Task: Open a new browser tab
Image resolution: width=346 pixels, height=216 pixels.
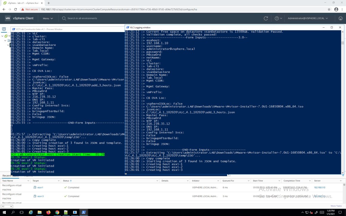Action: [x=48, y=3]
